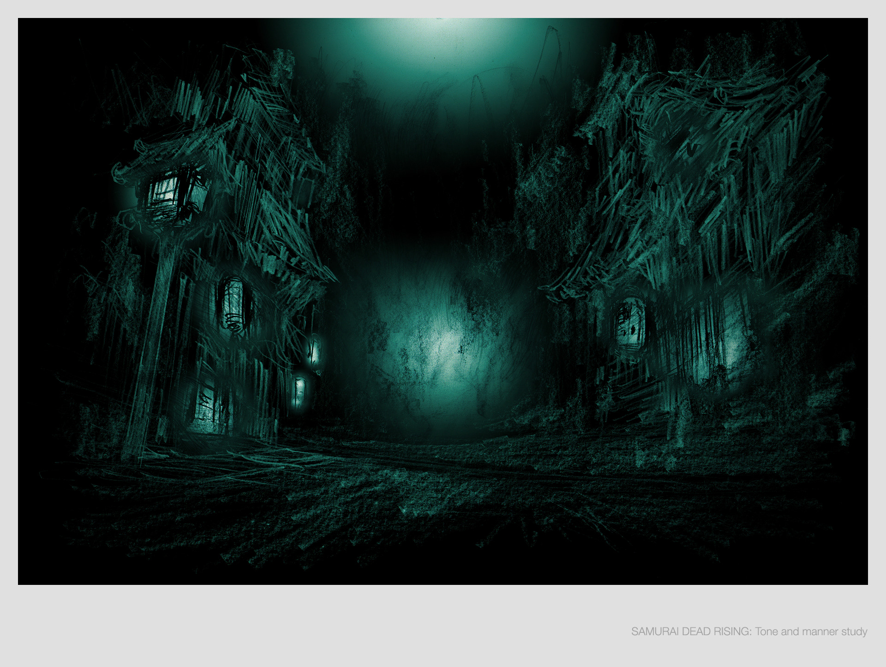Click the barrel-shaped lantern on left building
Viewport: 886px width, 667px height.
click(x=233, y=304)
